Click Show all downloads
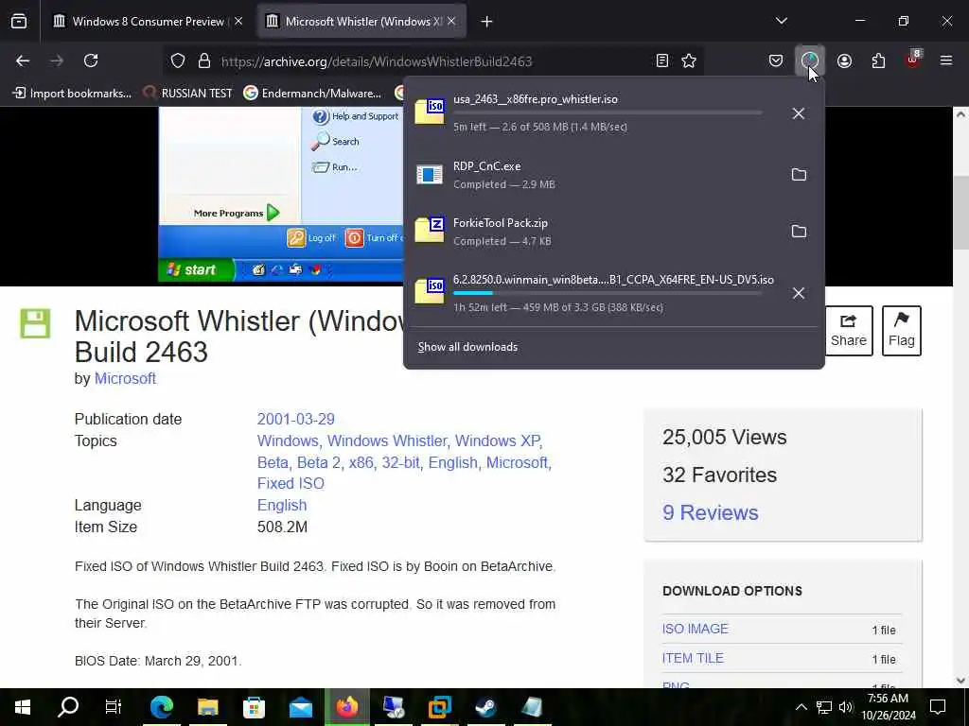The image size is (969, 726). tap(467, 347)
